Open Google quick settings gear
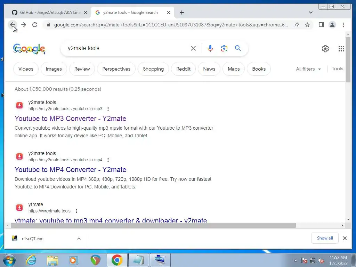The width and height of the screenshot is (356, 267). [x=325, y=49]
